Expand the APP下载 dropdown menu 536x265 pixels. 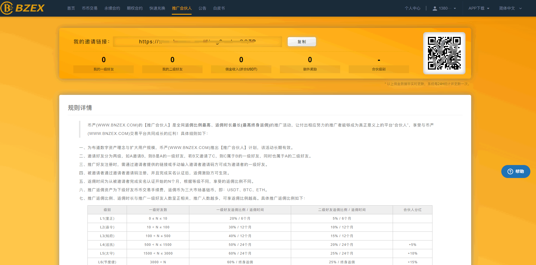tap(479, 8)
